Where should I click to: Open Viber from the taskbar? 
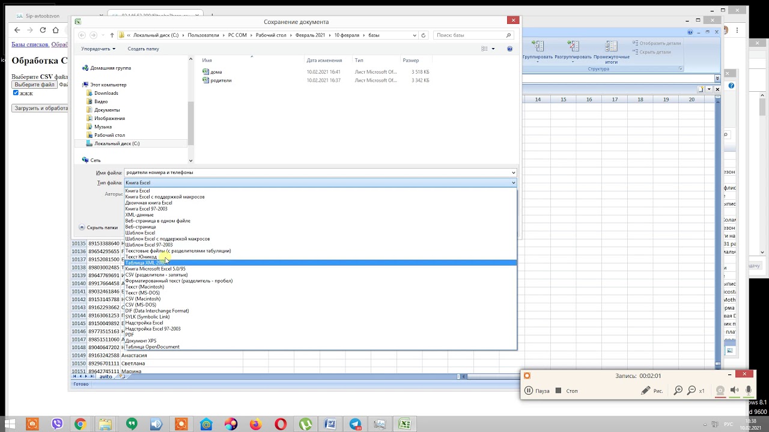pyautogui.click(x=57, y=424)
